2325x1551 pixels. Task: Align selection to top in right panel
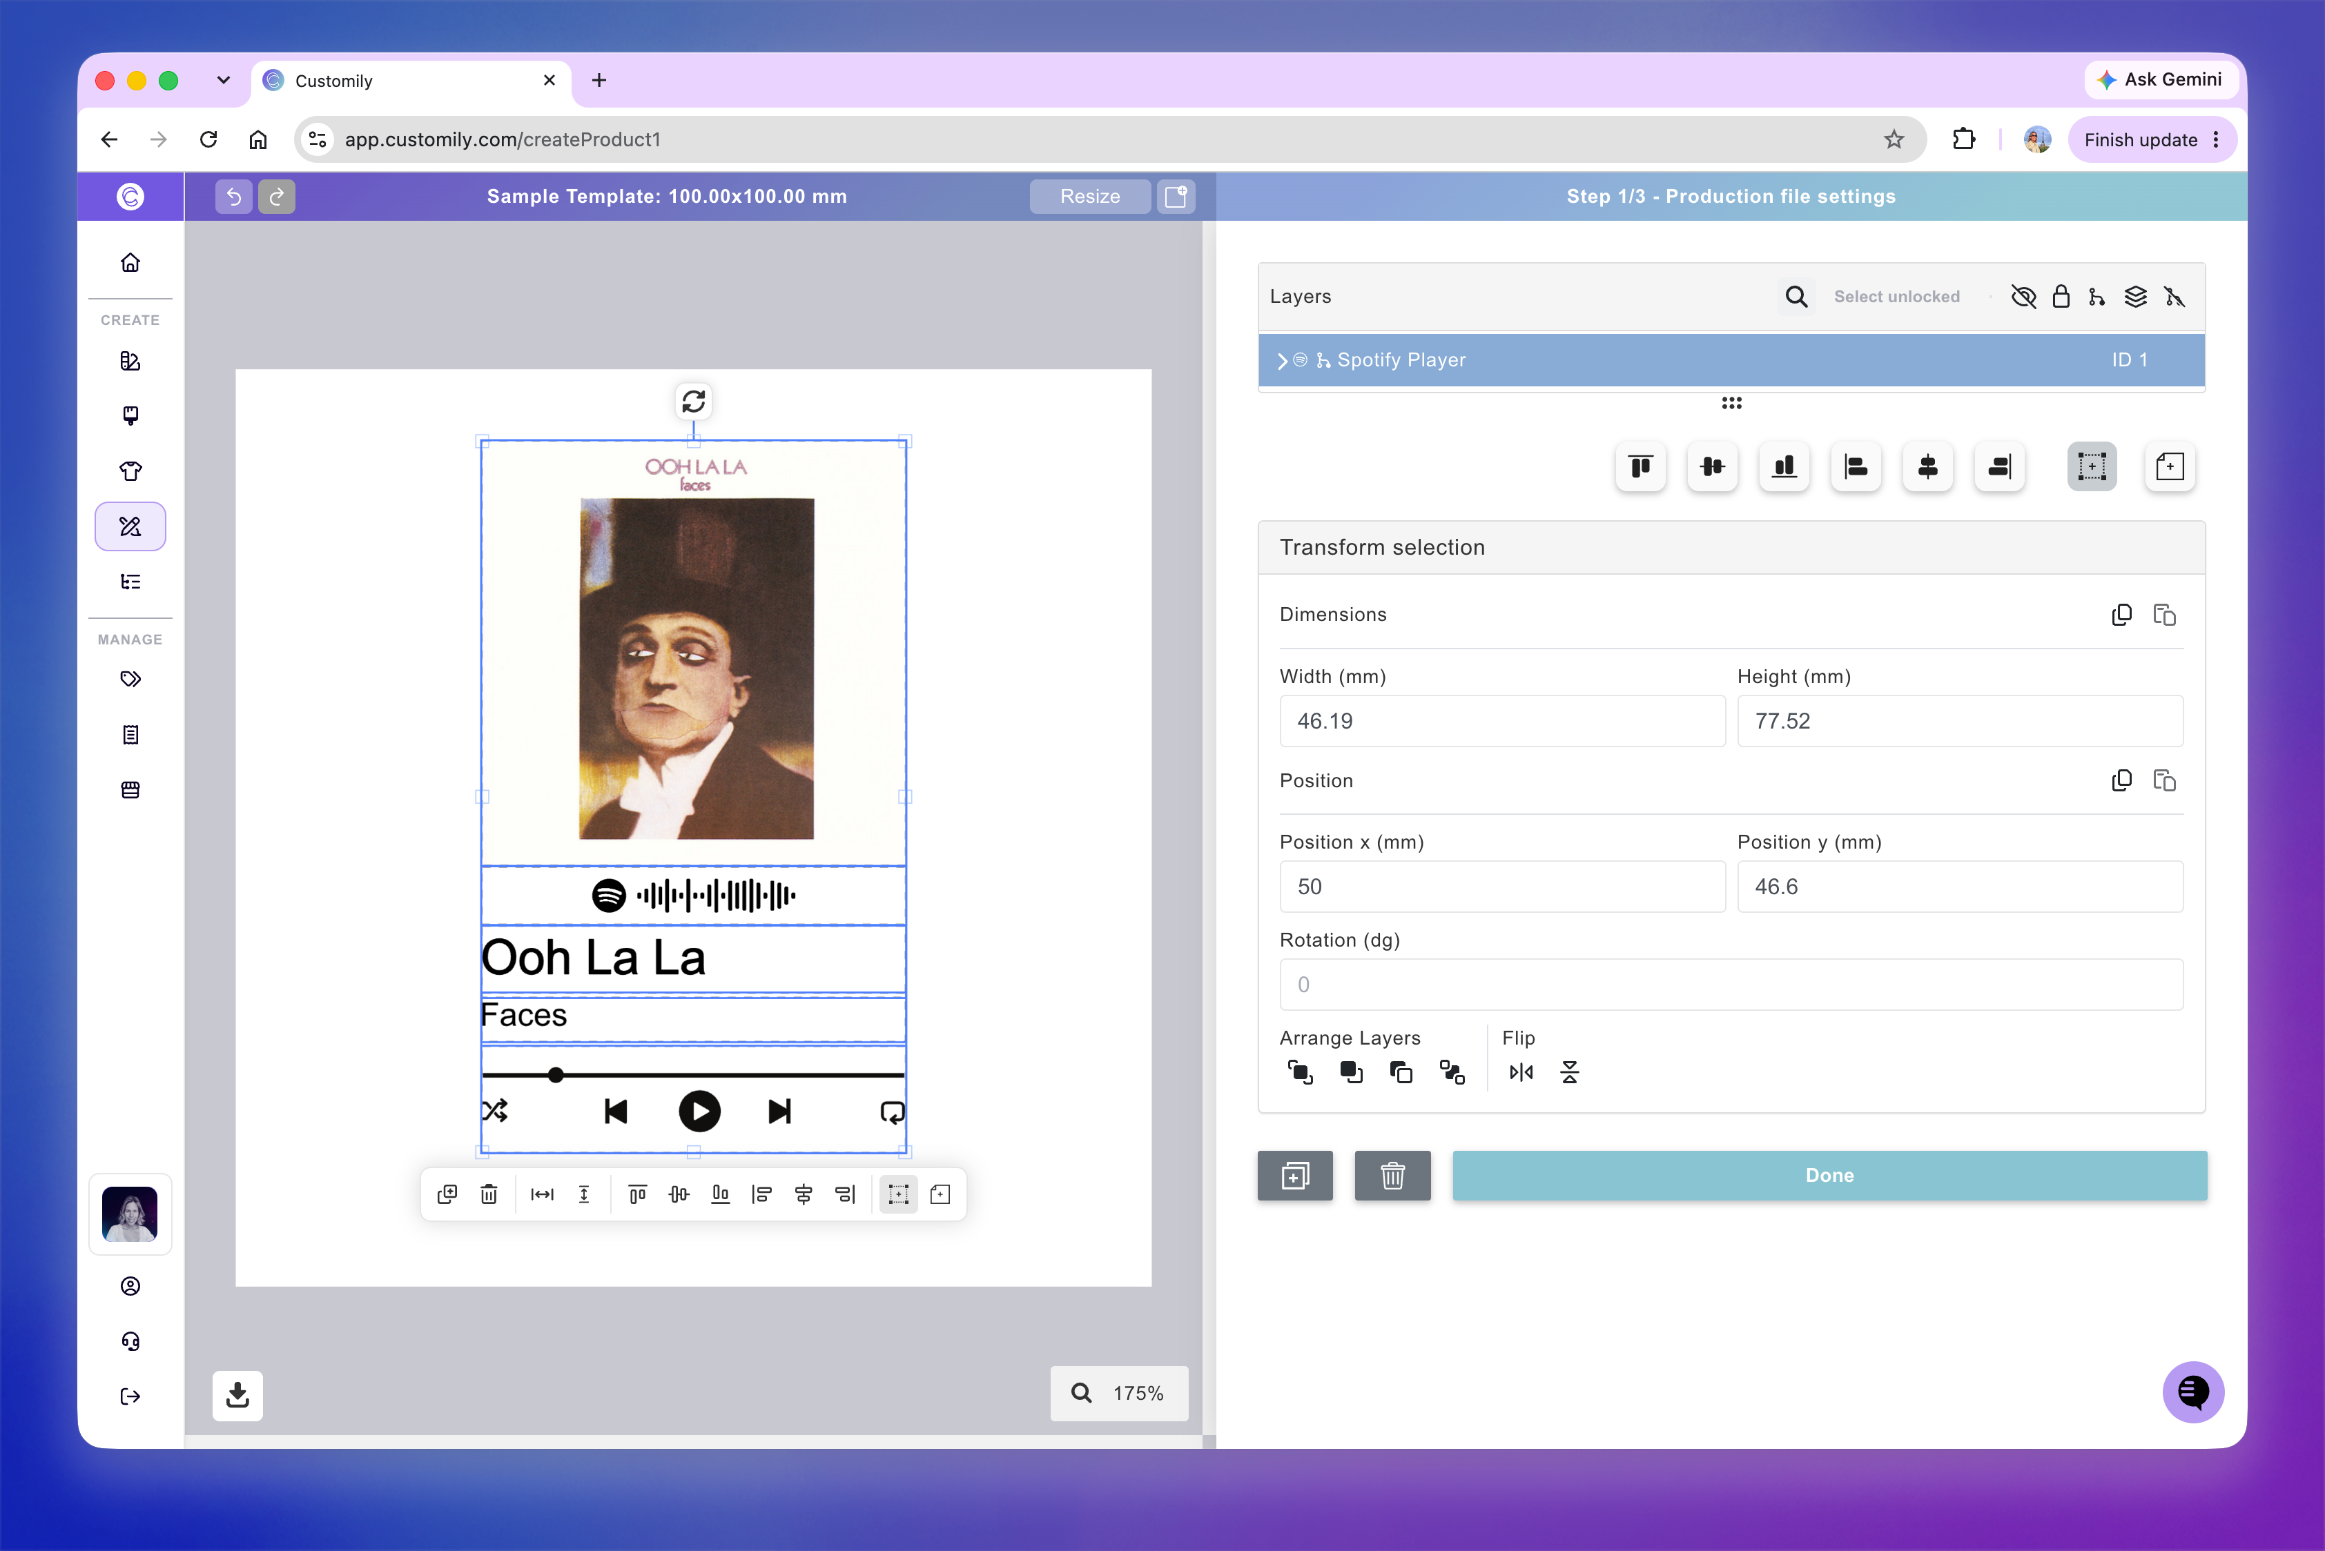pos(1641,467)
